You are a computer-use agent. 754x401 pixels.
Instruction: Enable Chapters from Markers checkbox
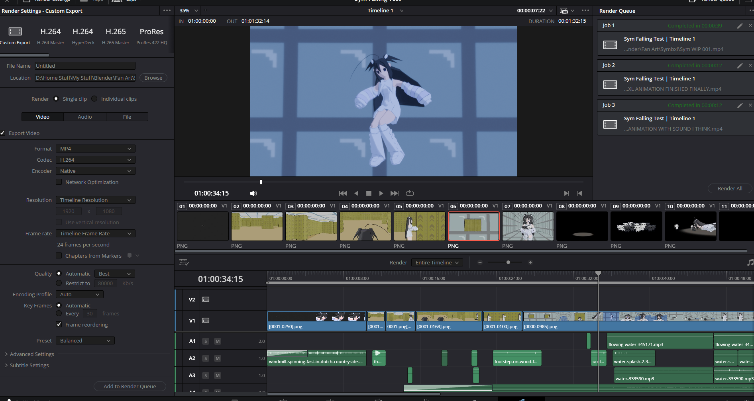click(59, 256)
